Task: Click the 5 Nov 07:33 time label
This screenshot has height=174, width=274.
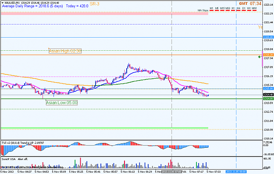Action: click(214, 172)
